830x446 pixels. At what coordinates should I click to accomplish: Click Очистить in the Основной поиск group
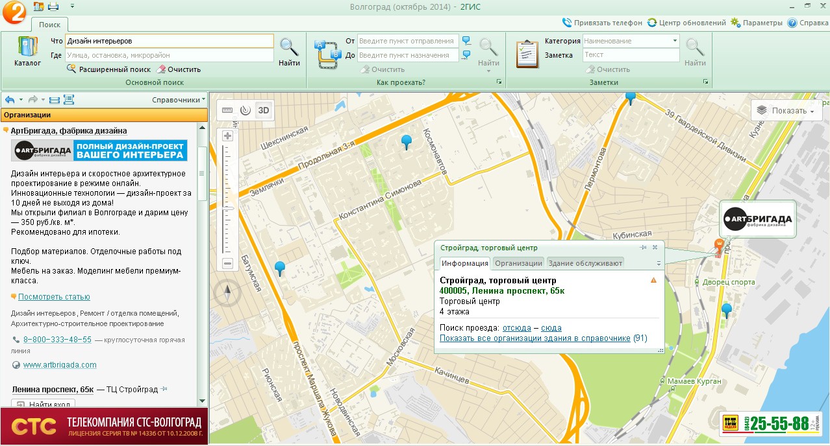(179, 69)
